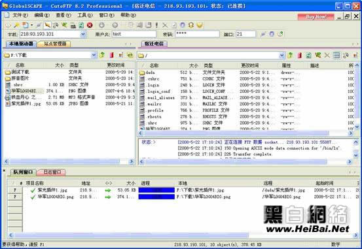Click the port field showing 21
The height and width of the screenshot is (249, 362).
pos(246,34)
